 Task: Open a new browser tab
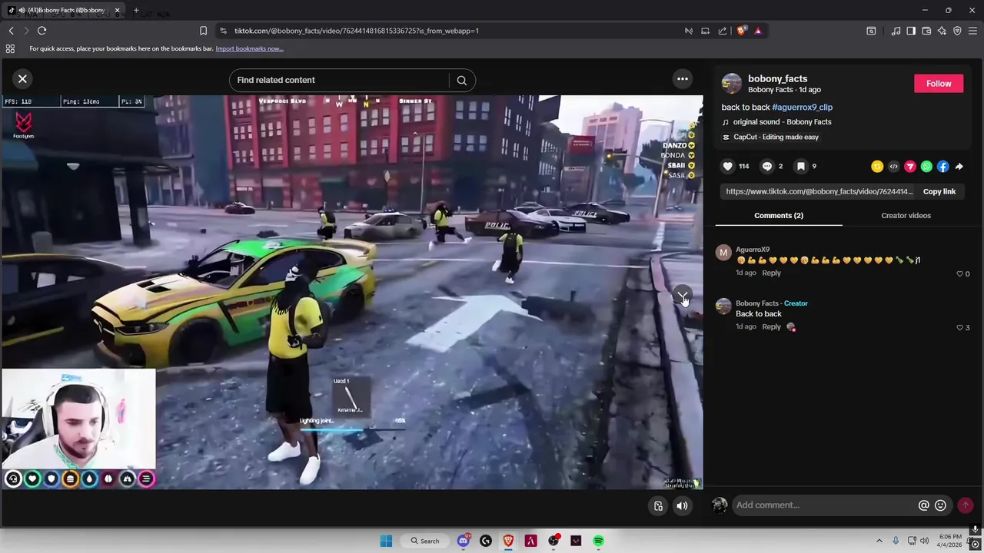click(136, 11)
